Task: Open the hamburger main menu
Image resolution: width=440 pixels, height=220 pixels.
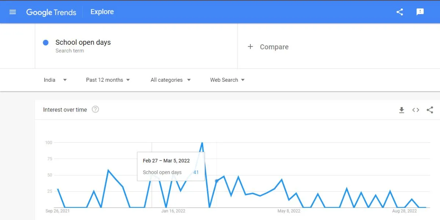Action: pos(13,12)
